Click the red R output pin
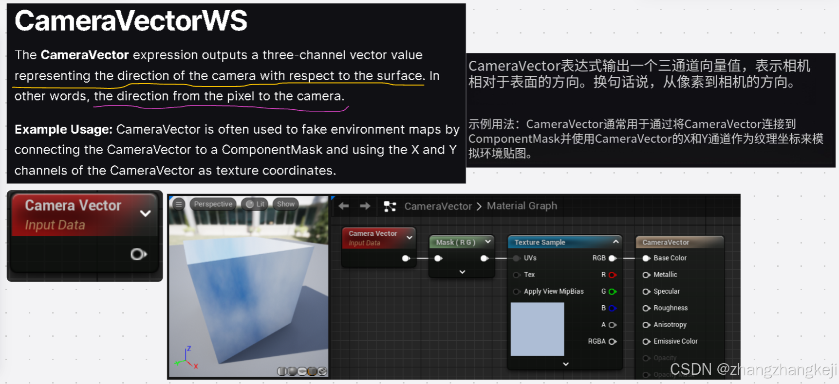Image resolution: width=839 pixels, height=384 pixels. [x=613, y=275]
